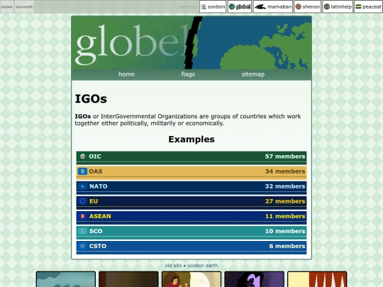Click the sonbon icon in webring
The height and width of the screenshot is (287, 383).
tap(204, 7)
